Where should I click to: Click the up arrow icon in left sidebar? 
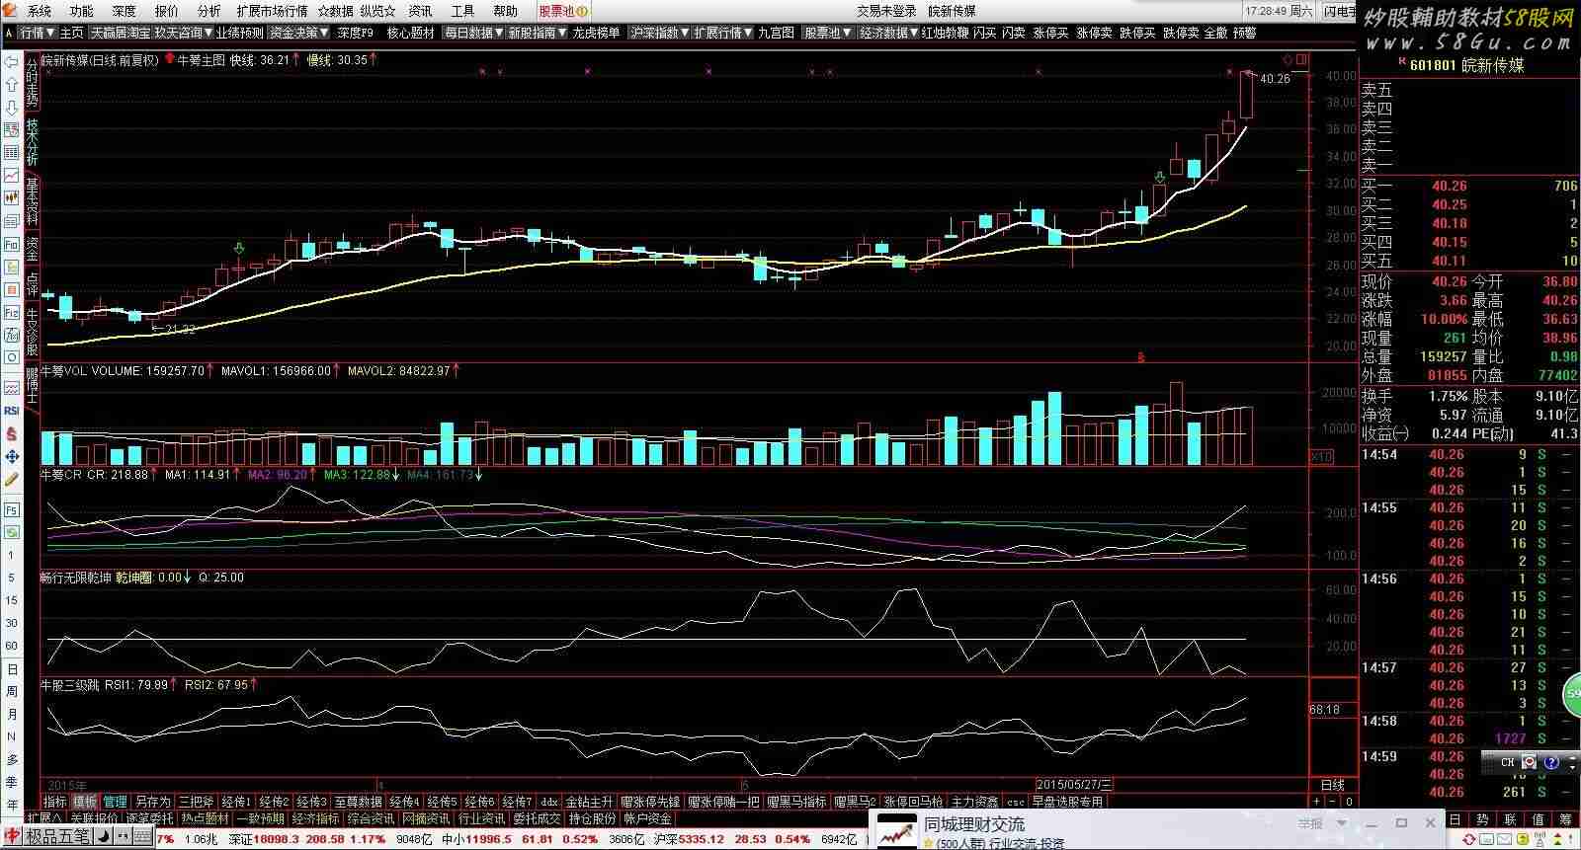12,85
